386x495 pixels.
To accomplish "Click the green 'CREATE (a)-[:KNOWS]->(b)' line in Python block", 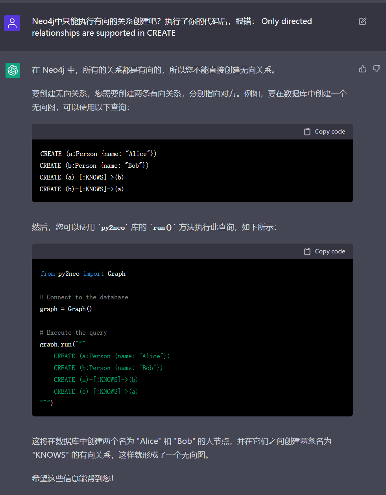I will [96, 379].
